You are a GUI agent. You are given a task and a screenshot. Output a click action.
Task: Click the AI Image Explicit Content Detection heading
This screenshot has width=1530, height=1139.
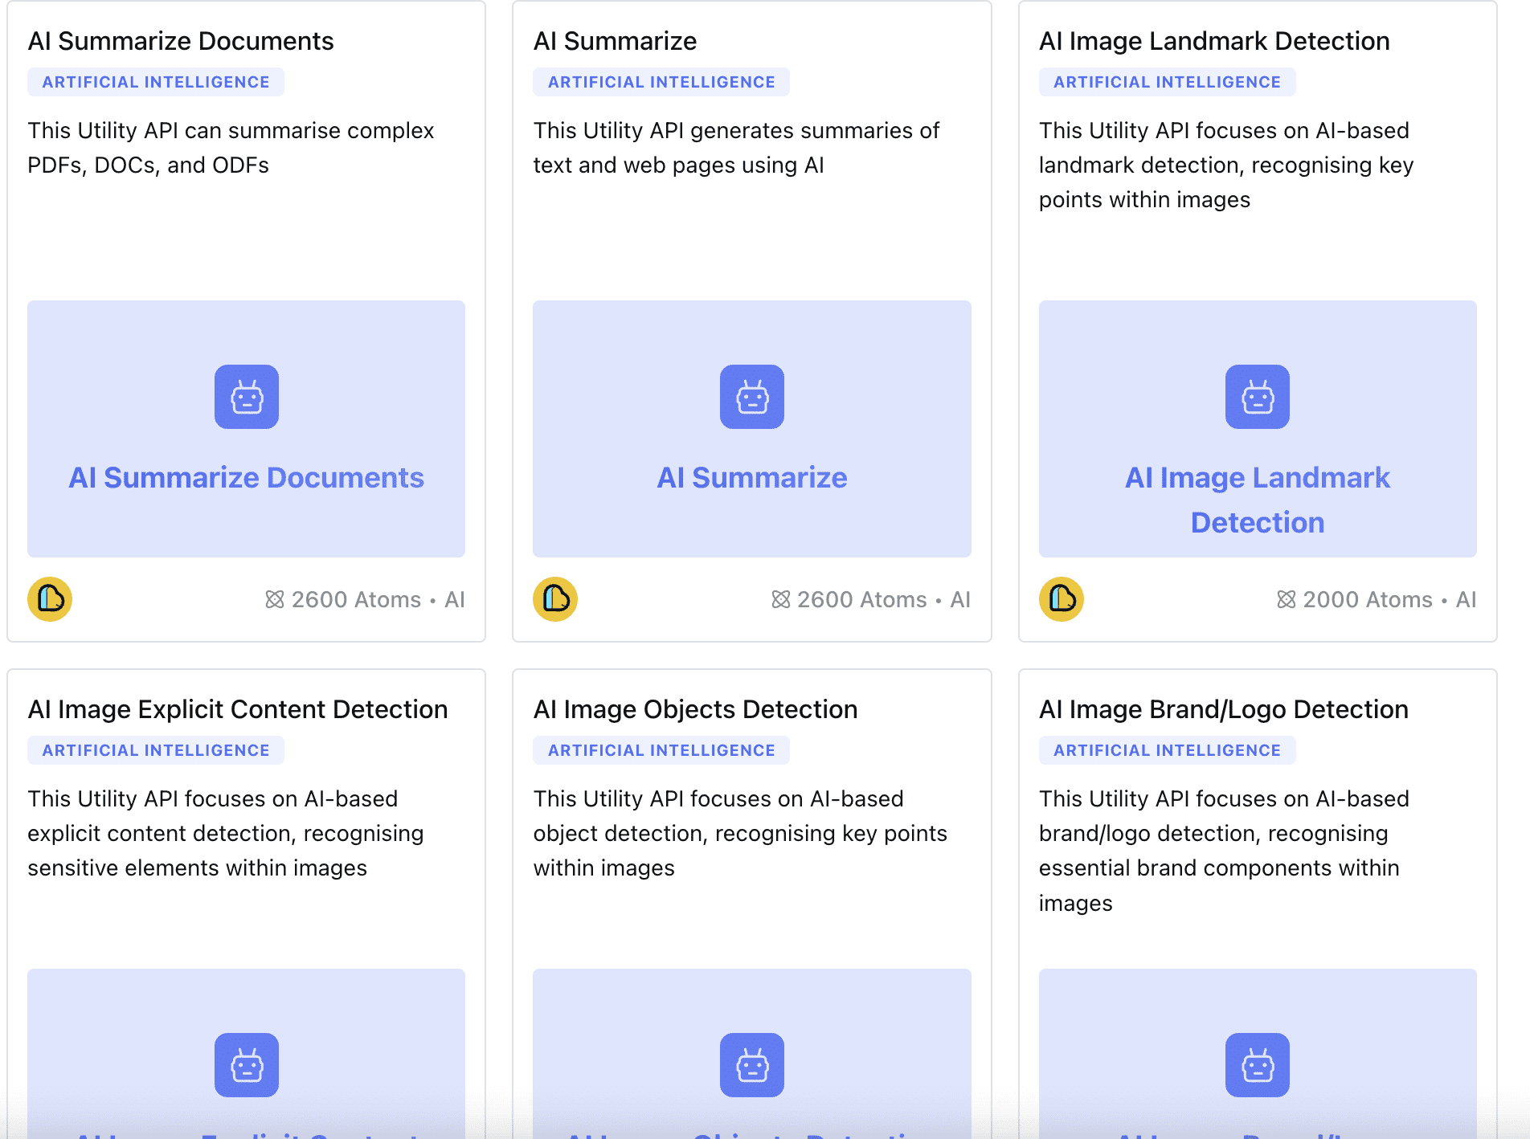238,708
